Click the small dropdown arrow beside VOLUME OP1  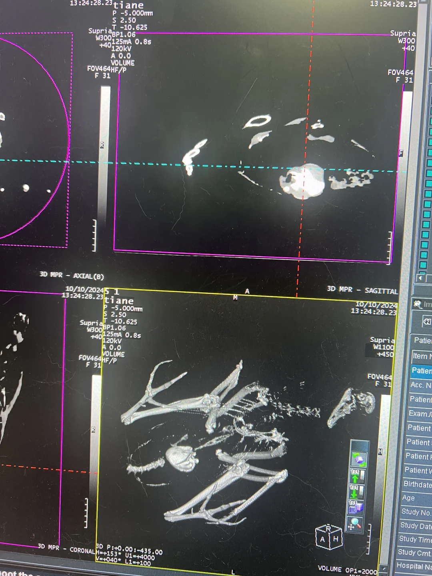(384, 568)
